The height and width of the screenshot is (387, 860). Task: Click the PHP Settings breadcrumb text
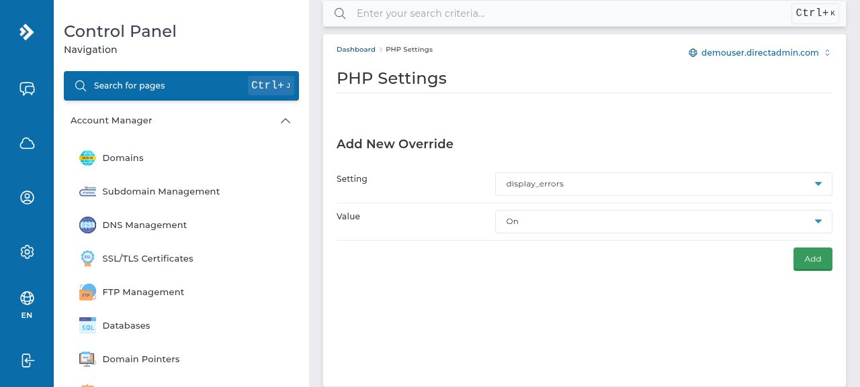coord(409,50)
